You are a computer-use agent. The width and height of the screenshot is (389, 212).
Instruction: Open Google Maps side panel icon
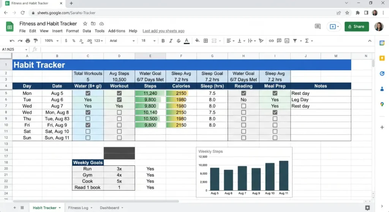pos(382,105)
